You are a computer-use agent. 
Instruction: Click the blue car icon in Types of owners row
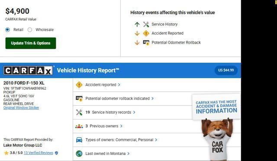pyautogui.click(x=79, y=140)
